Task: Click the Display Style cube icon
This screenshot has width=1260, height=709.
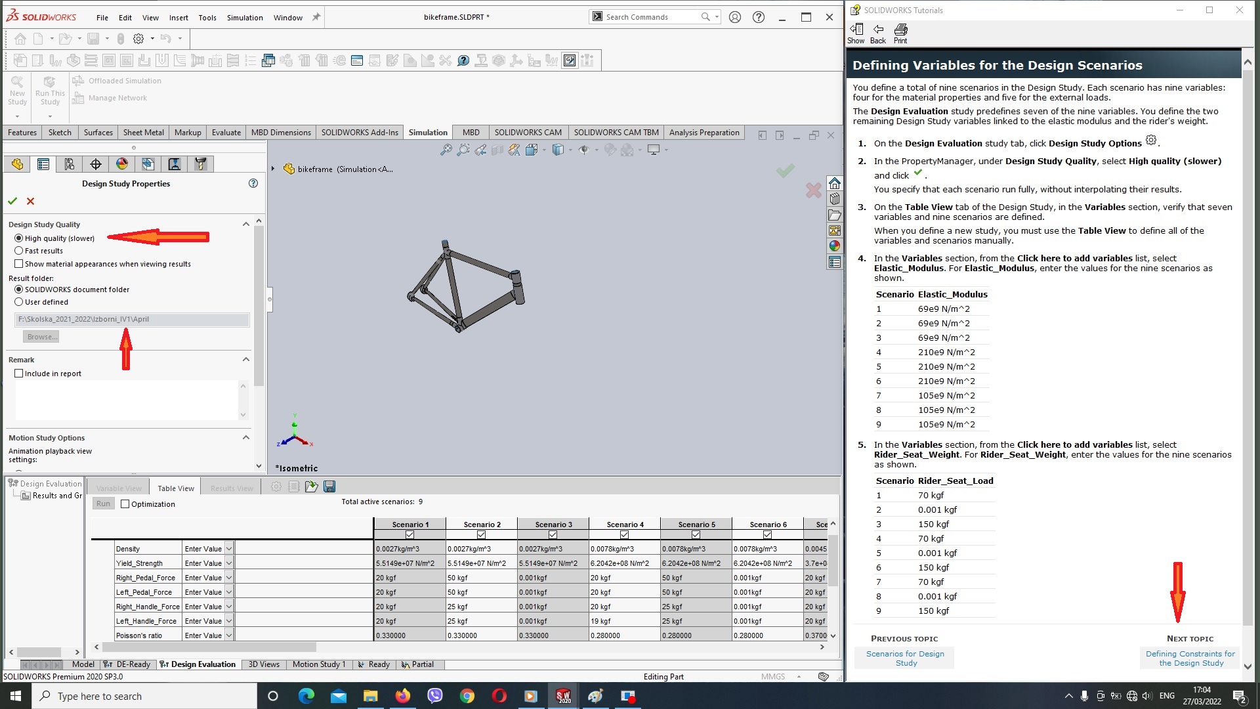Action: coord(558,150)
